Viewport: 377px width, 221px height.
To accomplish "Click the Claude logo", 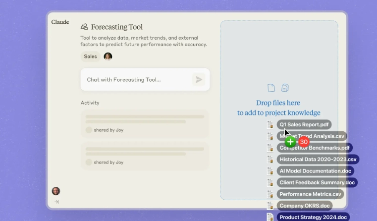I will coord(60,22).
